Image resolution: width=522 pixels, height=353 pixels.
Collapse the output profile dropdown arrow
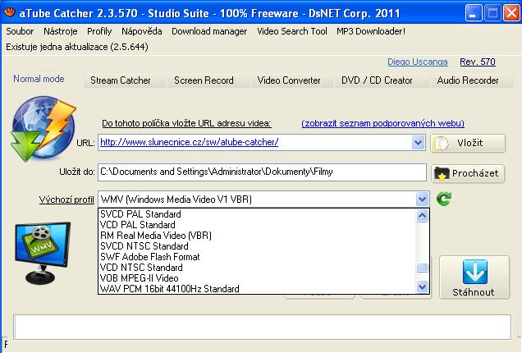pos(422,199)
